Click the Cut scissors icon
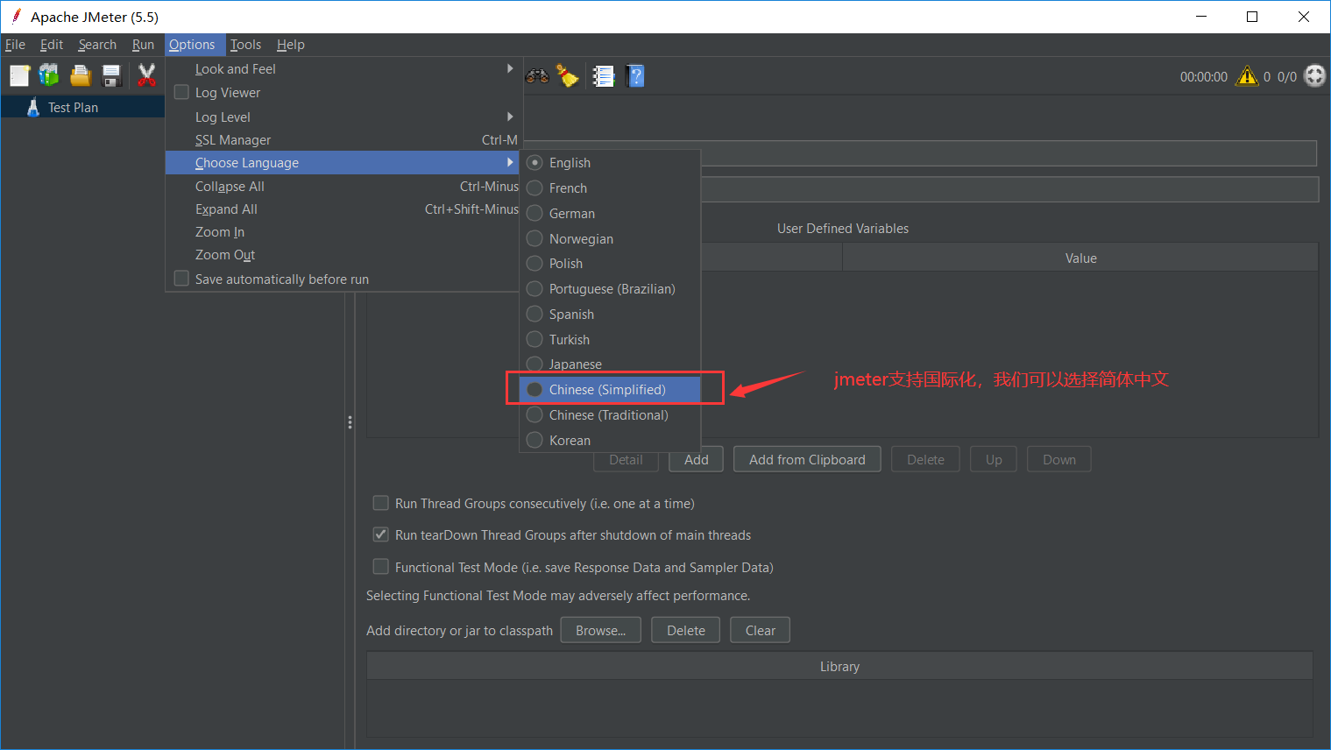This screenshot has height=750, width=1331. pyautogui.click(x=146, y=76)
